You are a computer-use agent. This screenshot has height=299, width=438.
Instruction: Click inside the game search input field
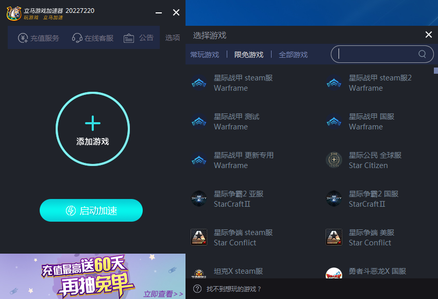376,54
